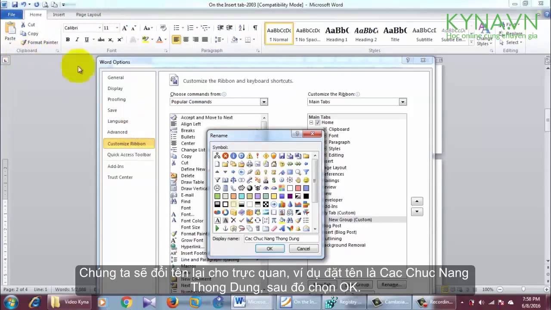Viewport: 551px width, 310px height.
Task: Toggle Superscript formatting
Action: [x=120, y=40]
